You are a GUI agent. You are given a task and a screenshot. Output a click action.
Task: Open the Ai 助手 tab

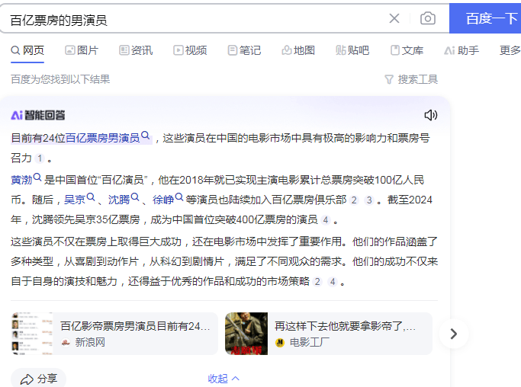(462, 50)
